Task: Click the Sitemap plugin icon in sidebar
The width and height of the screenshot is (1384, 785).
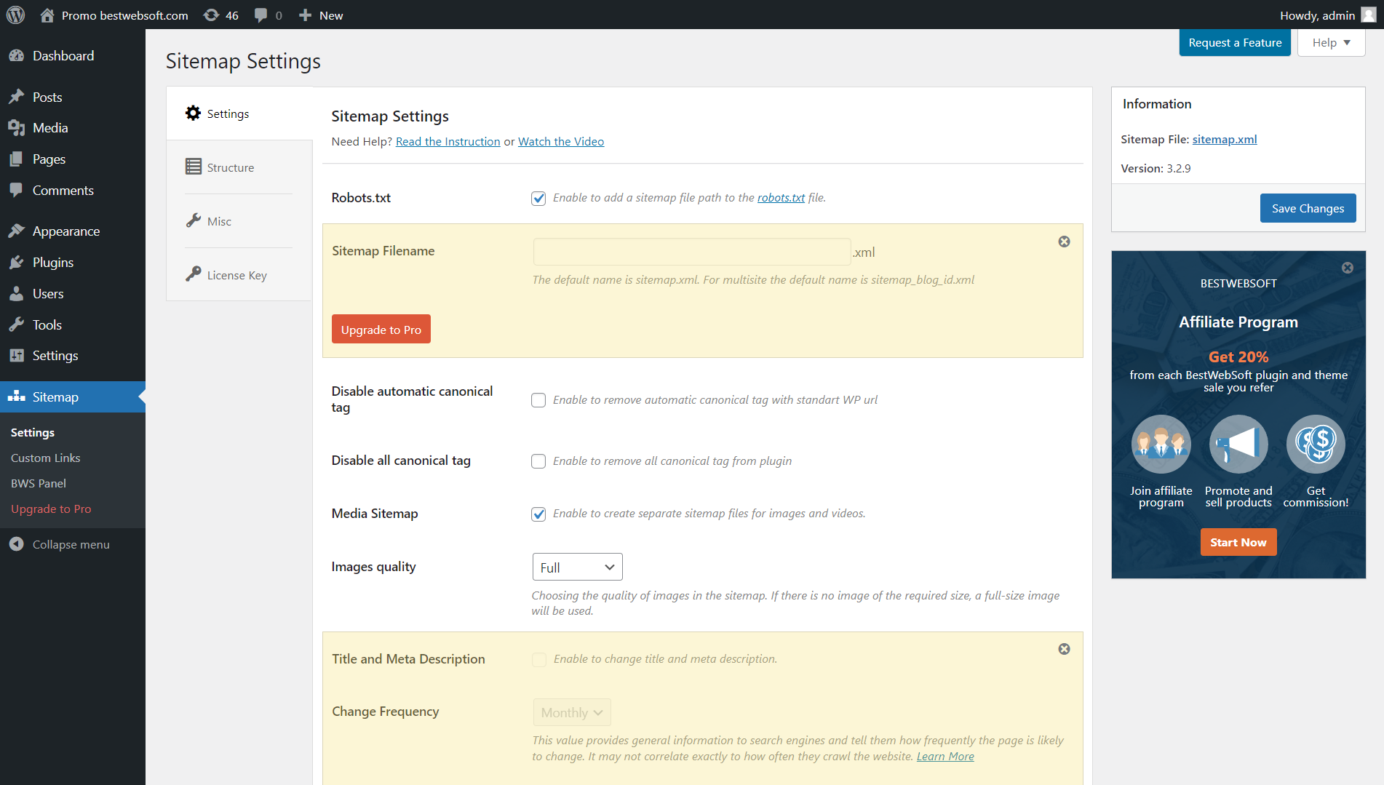Action: [17, 397]
